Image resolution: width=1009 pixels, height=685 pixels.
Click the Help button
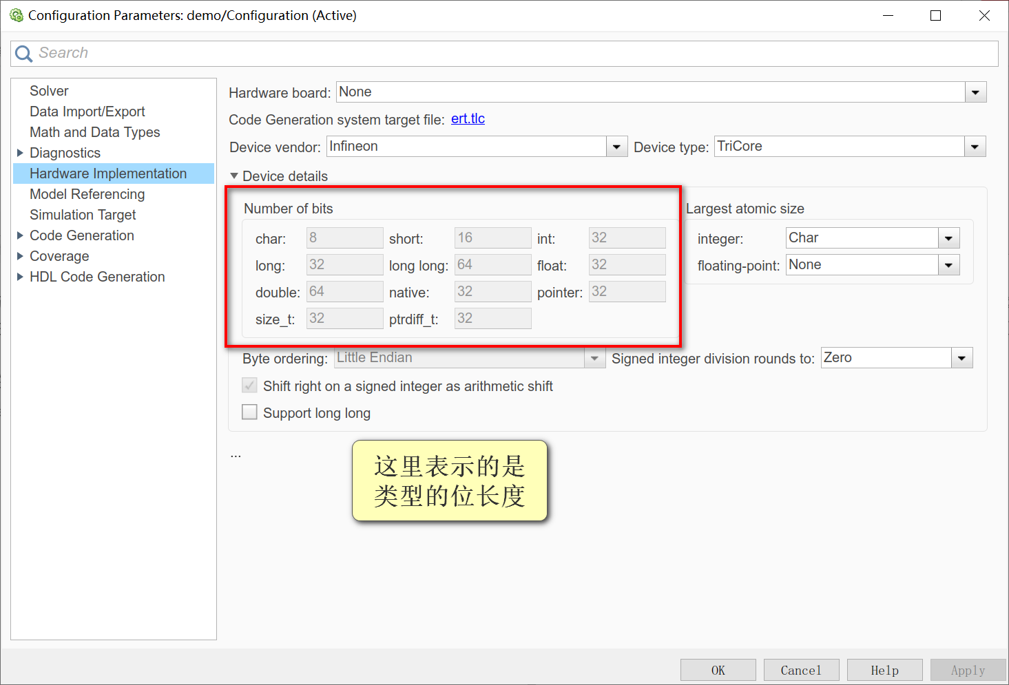(884, 670)
